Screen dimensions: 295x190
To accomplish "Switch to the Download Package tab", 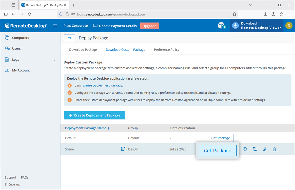I will (x=83, y=50).
